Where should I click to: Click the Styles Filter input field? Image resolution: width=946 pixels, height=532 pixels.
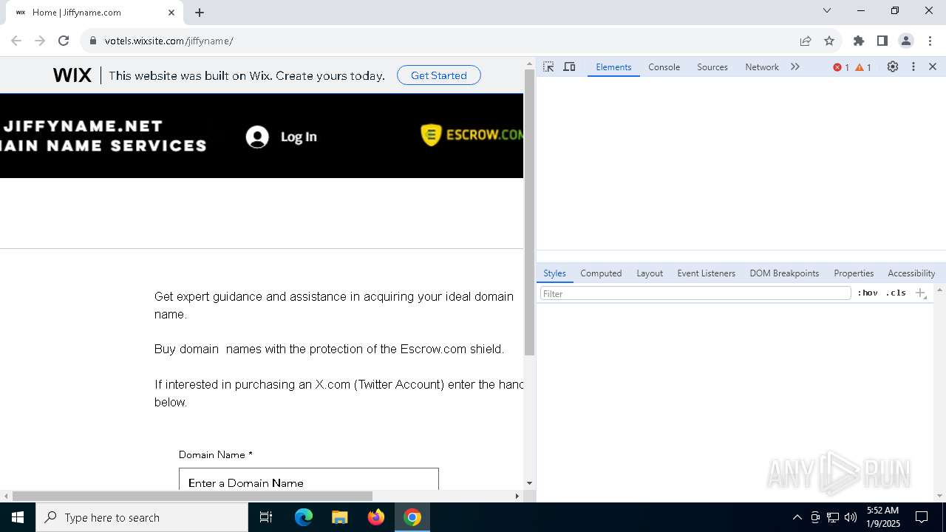click(x=695, y=293)
